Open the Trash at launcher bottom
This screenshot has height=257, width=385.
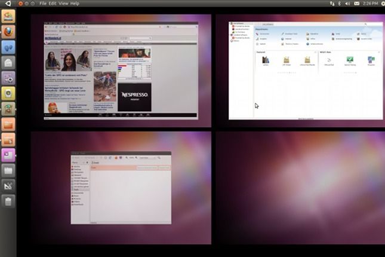click(8, 201)
